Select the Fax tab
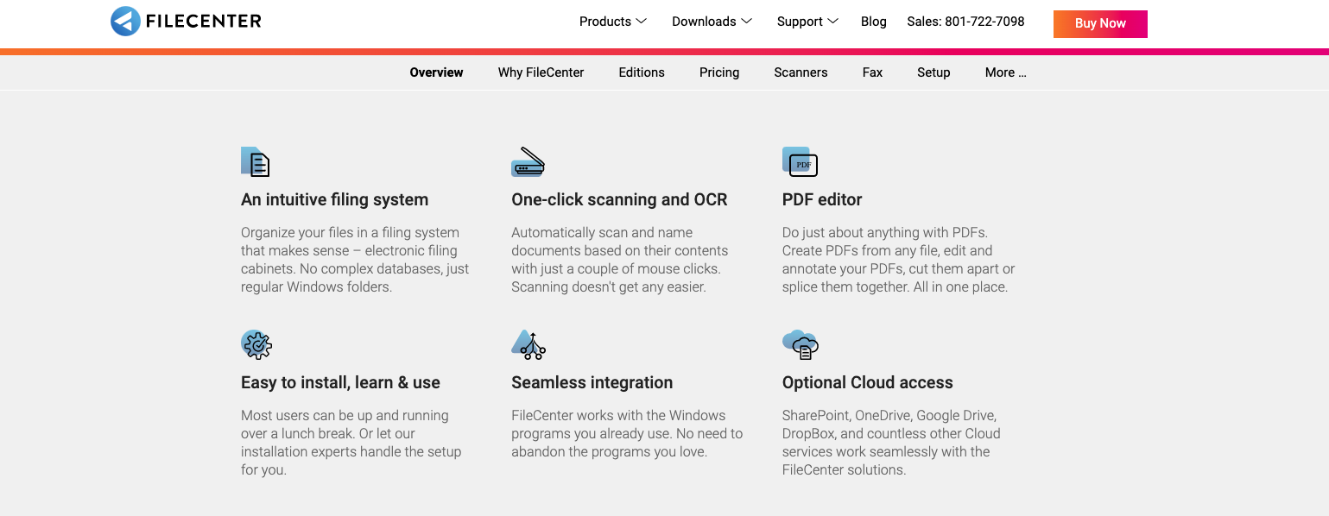 [872, 72]
